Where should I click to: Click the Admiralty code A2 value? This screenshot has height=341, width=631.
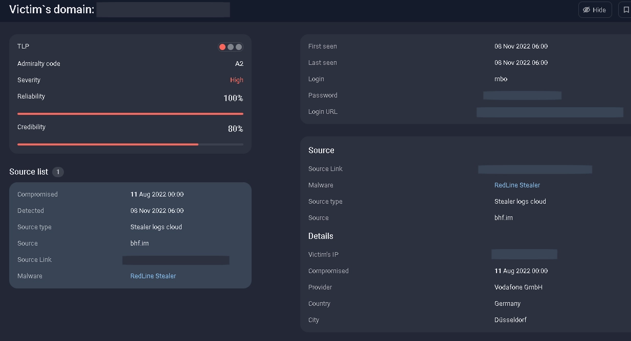pyautogui.click(x=239, y=64)
